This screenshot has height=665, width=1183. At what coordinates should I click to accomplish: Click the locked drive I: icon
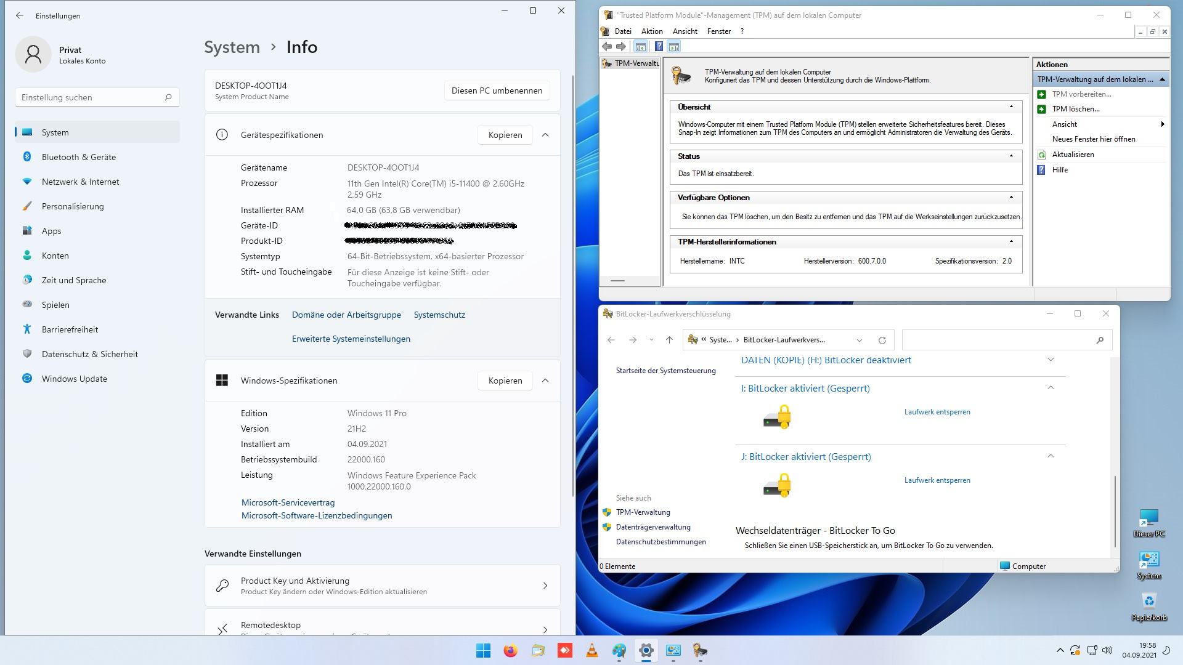[777, 417]
